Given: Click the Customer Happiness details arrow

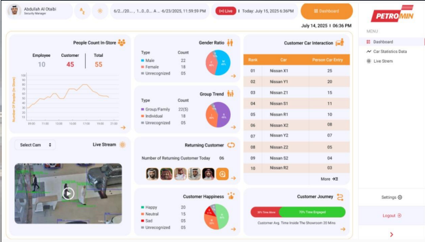Looking at the screenshot, I should 233,229.
